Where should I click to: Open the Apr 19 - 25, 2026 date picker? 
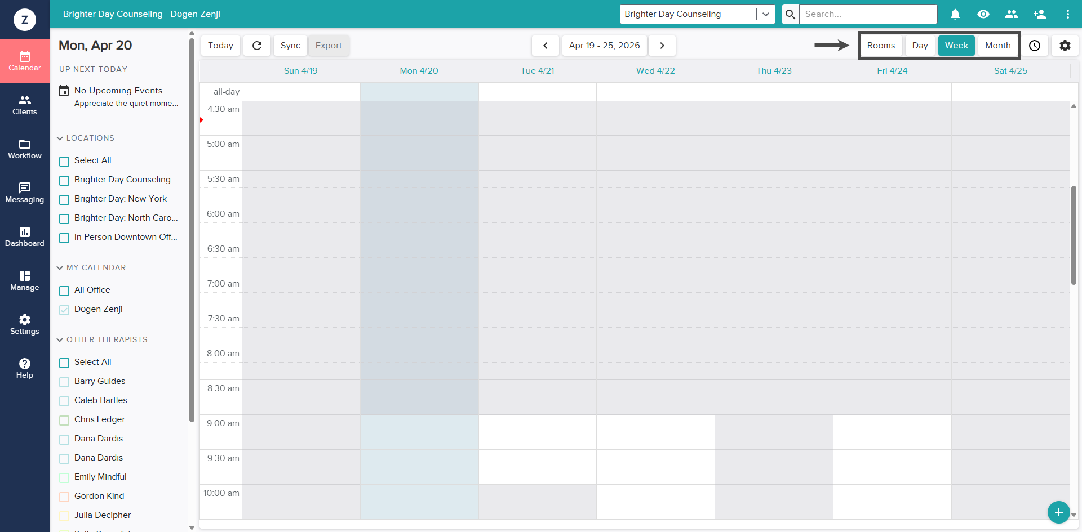[604, 46]
